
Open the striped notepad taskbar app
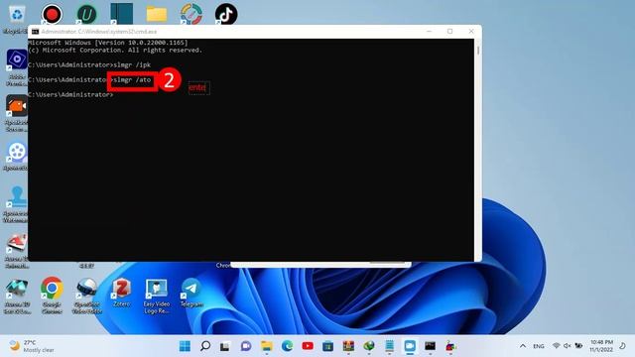389,346
